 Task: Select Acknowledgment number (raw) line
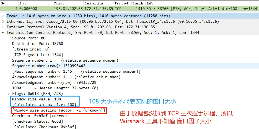pyautogui.click(x=54, y=83)
